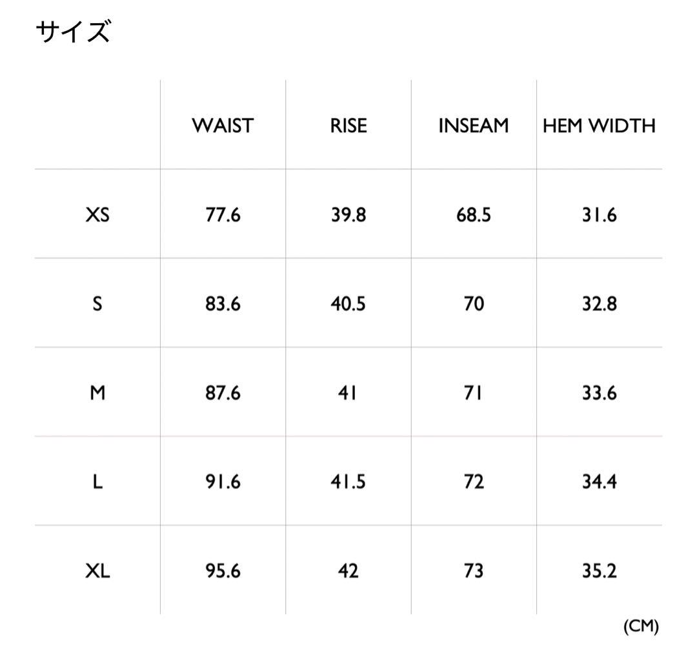Click M hem width value 33.6
This screenshot has height=662, width=697.
[600, 393]
